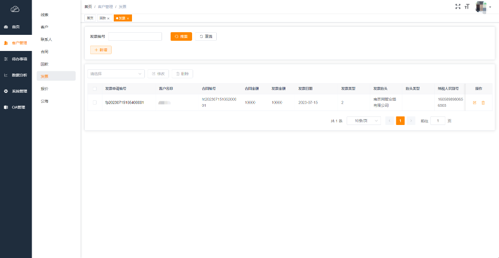
Task: Check the select-all checkbox in table header
Action: pyautogui.click(x=95, y=89)
